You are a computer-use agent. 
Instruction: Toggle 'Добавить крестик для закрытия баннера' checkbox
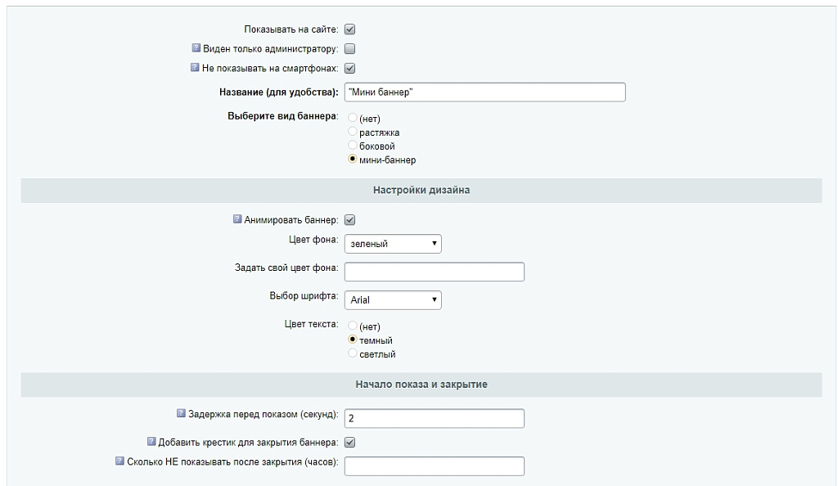349,443
